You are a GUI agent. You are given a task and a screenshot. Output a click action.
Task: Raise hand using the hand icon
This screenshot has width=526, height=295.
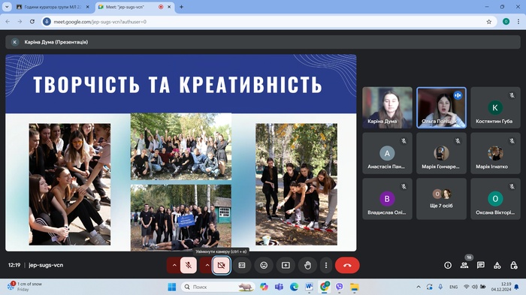307,265
